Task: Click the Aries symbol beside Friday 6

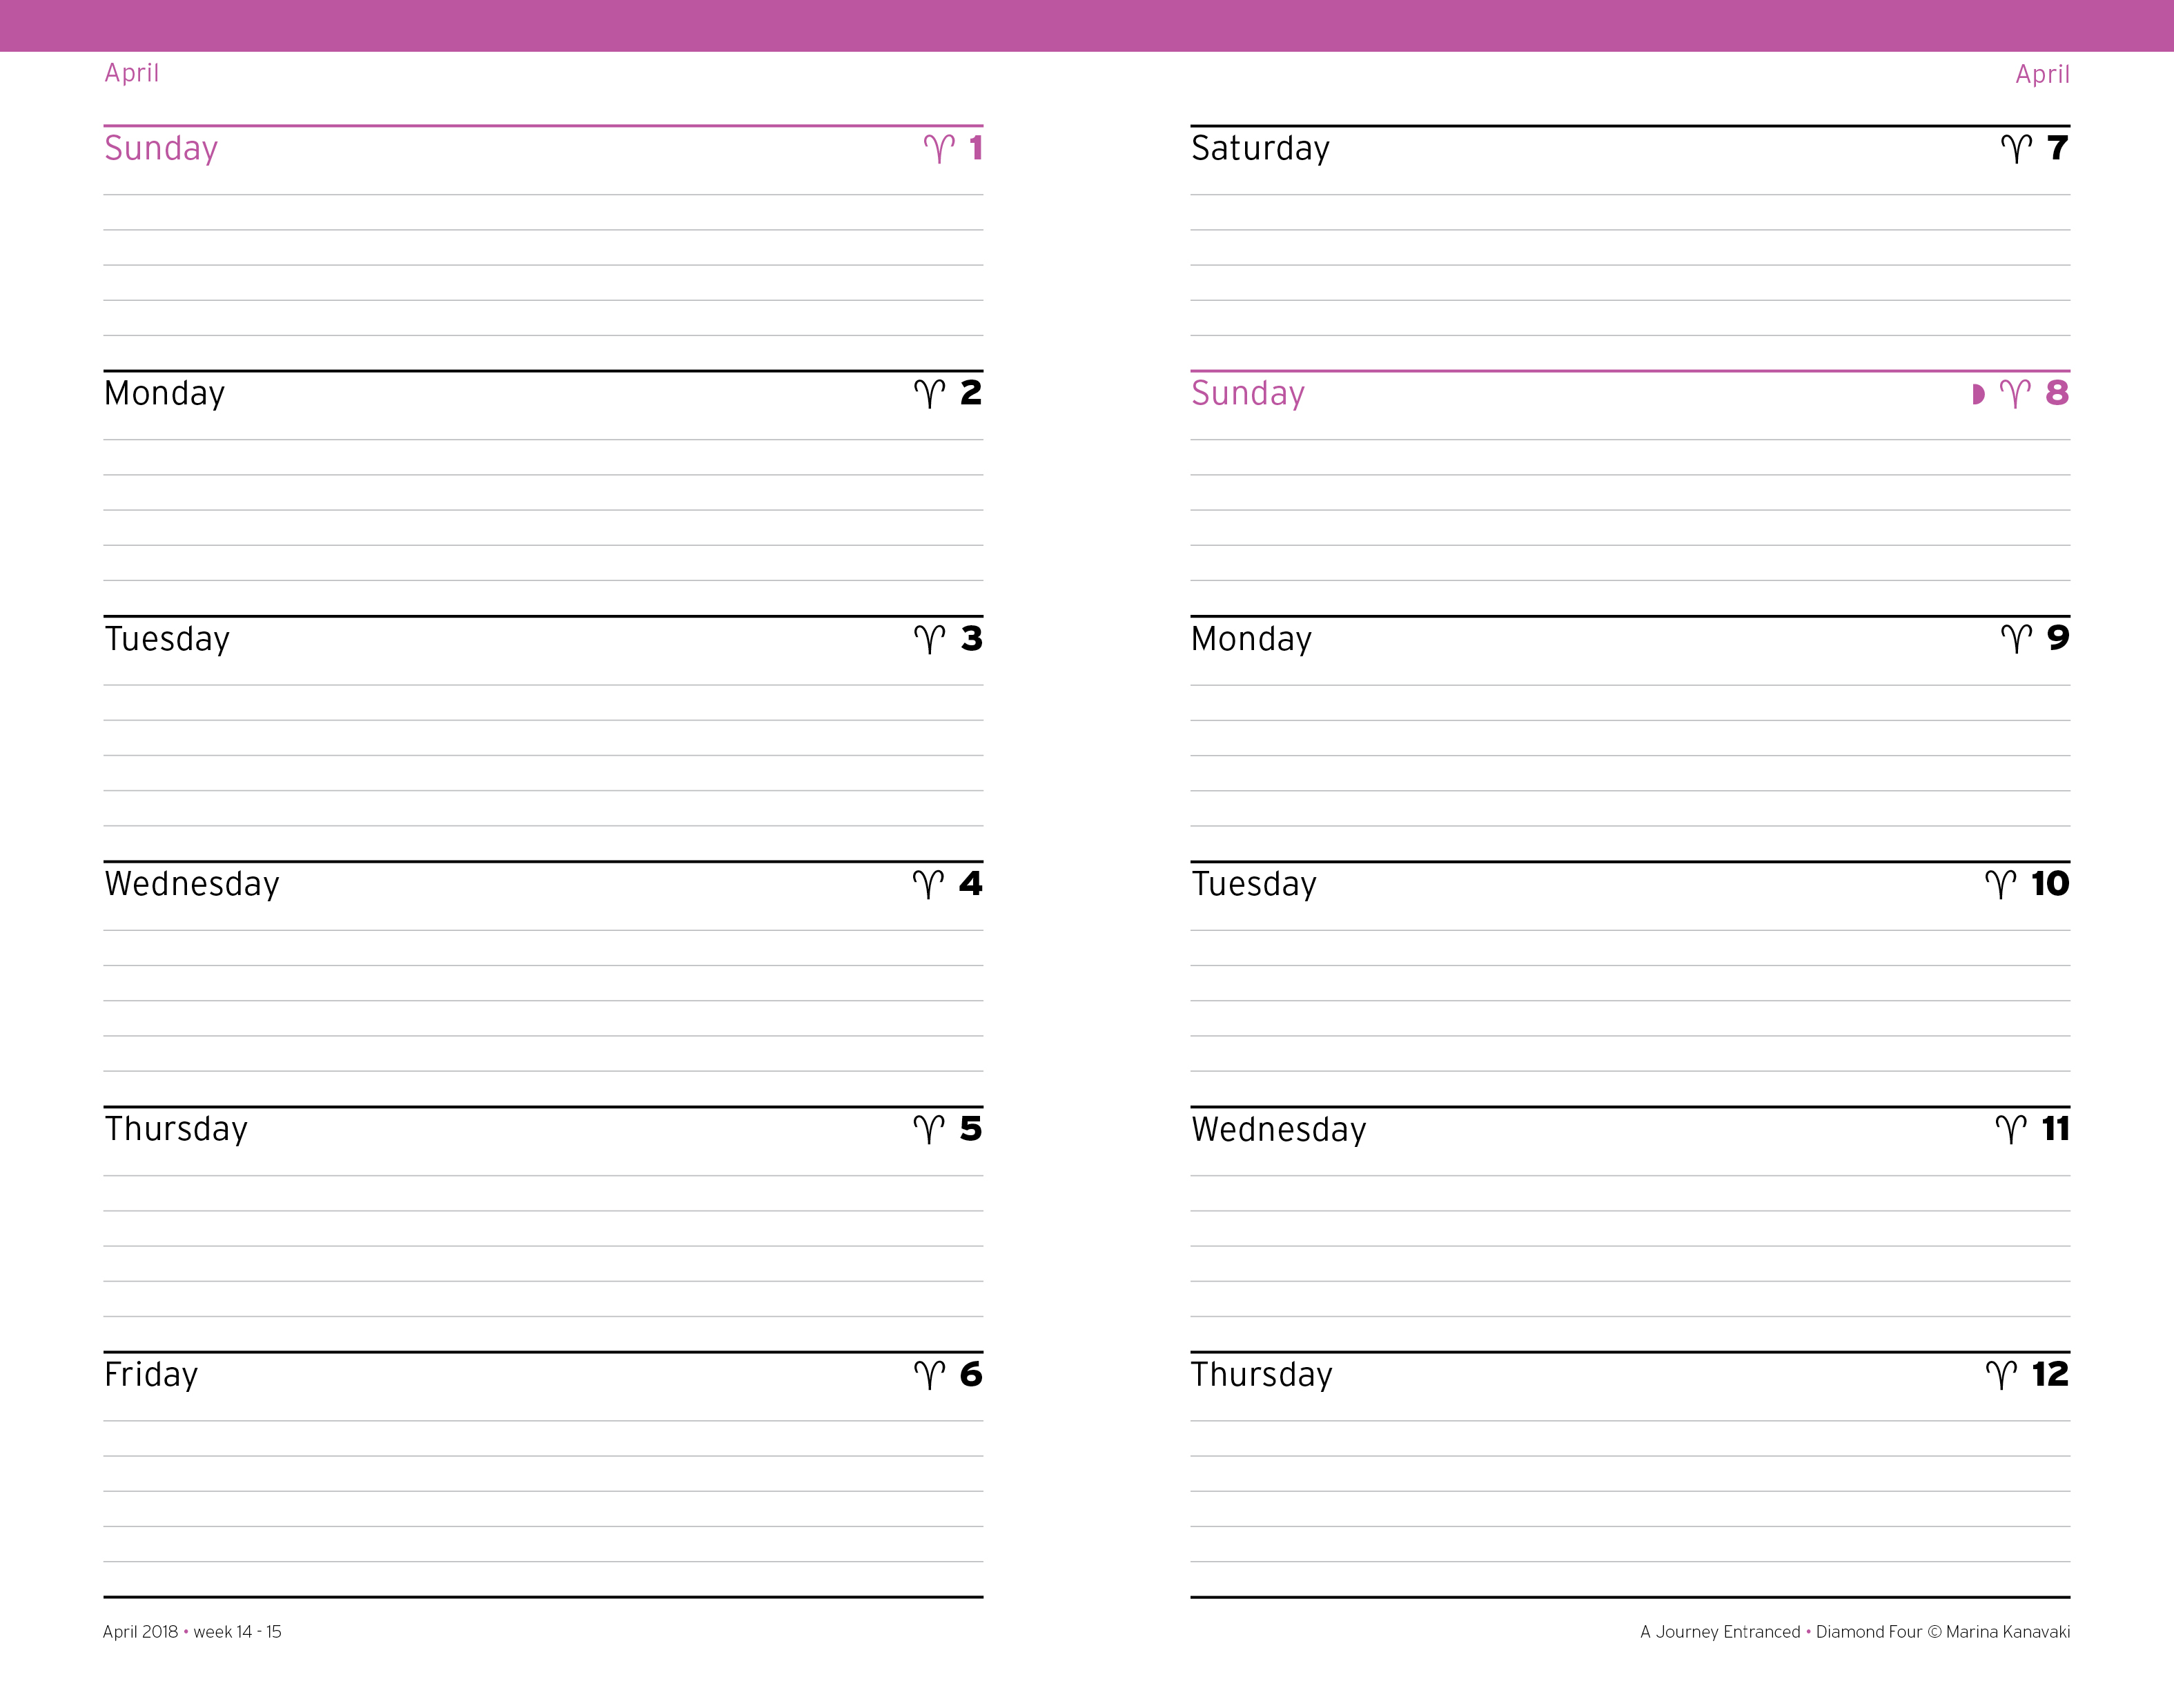Action: pos(929,1375)
